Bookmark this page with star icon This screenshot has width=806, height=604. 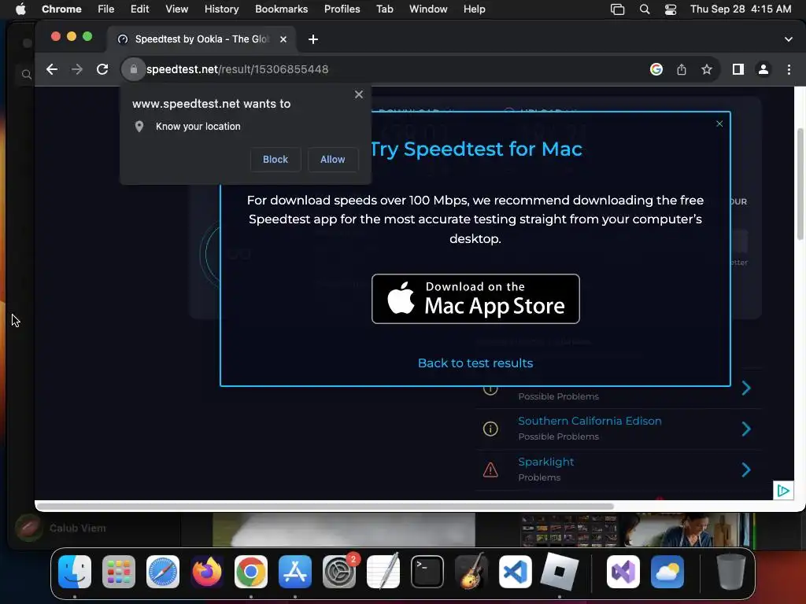[707, 69]
